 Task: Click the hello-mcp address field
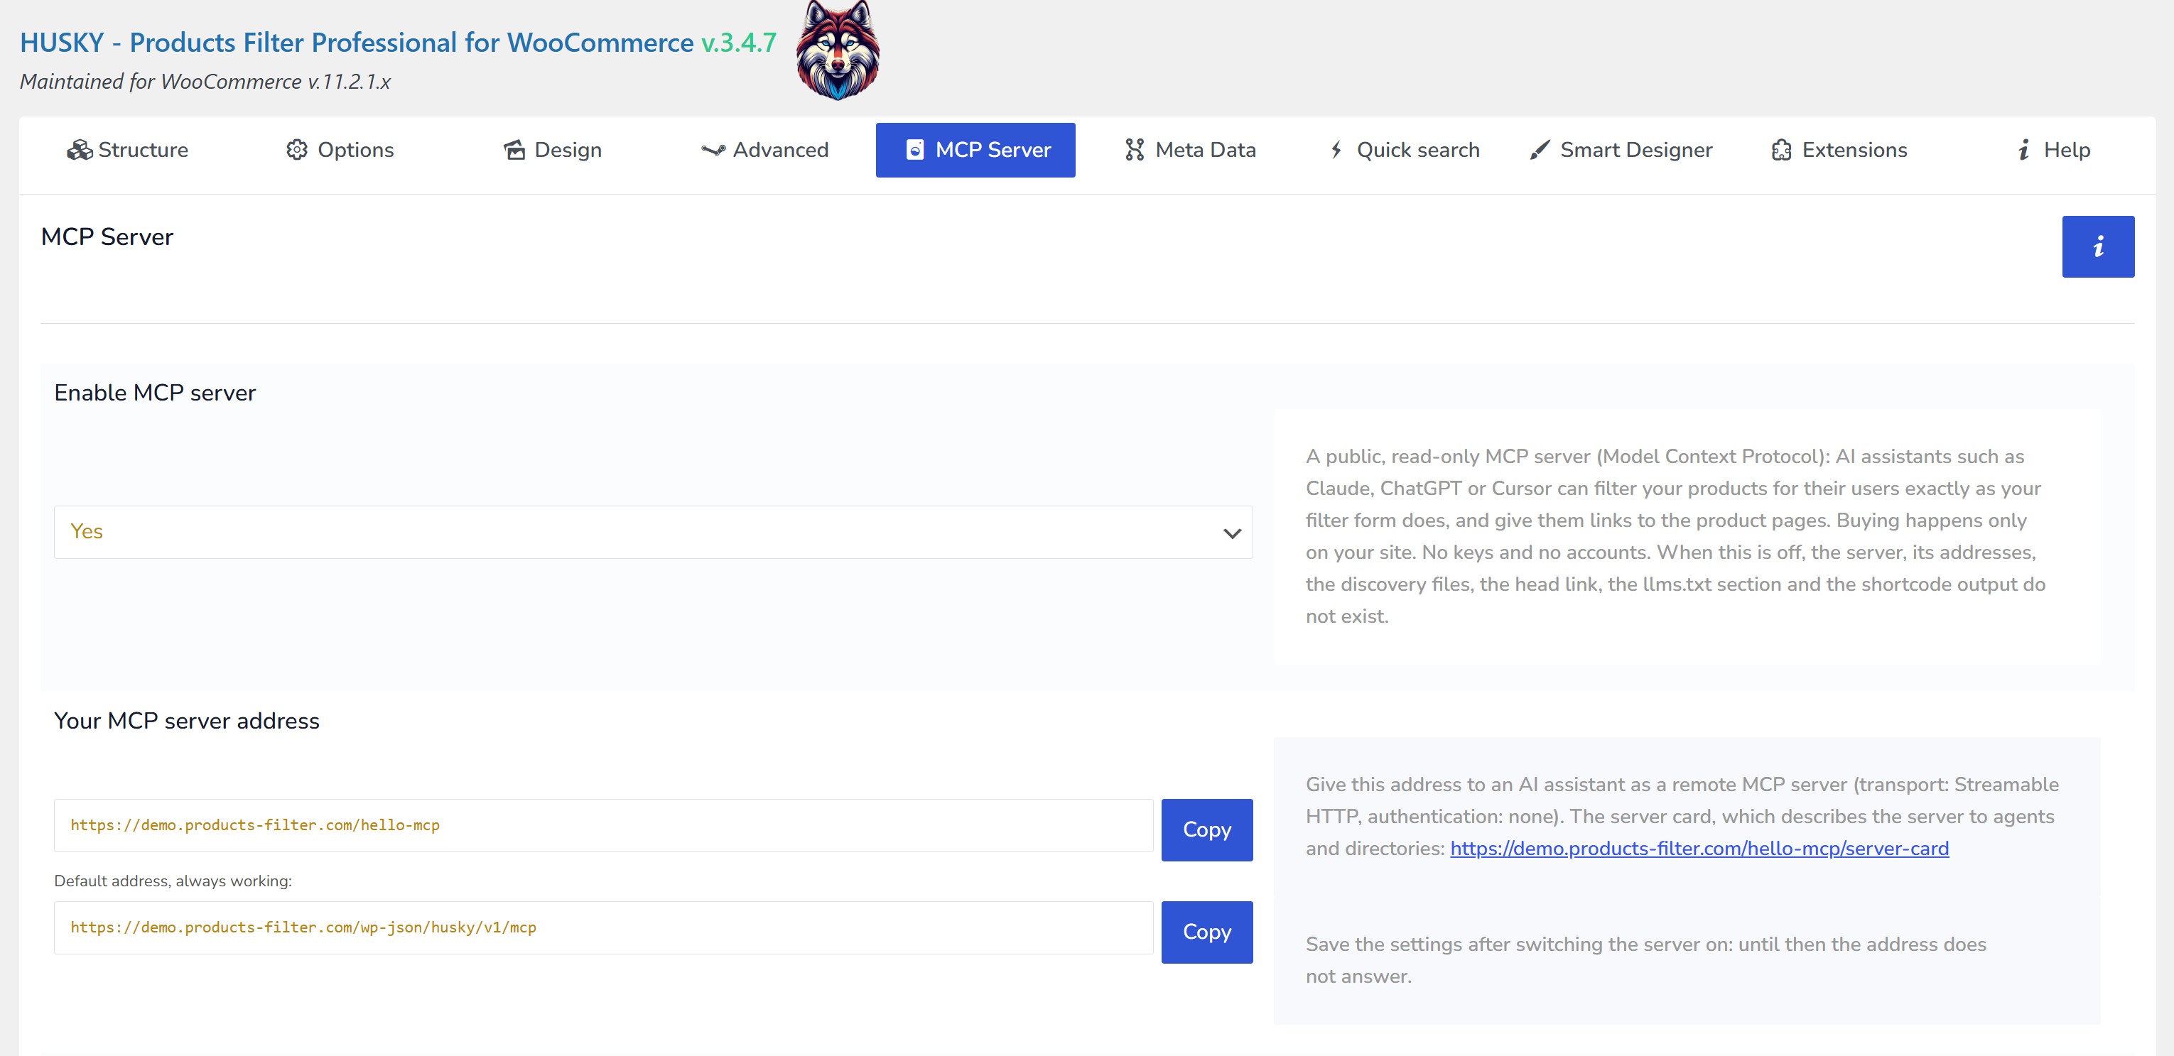[603, 826]
